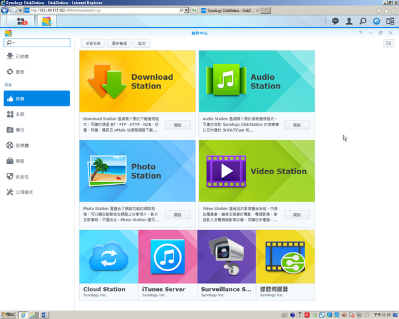This screenshot has width=399, height=319.
Task: Open the DSM notifications chat bubble
Action: (x=335, y=21)
